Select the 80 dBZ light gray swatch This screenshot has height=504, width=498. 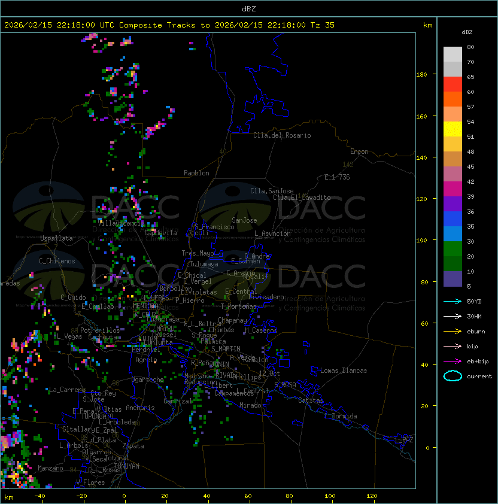[453, 54]
